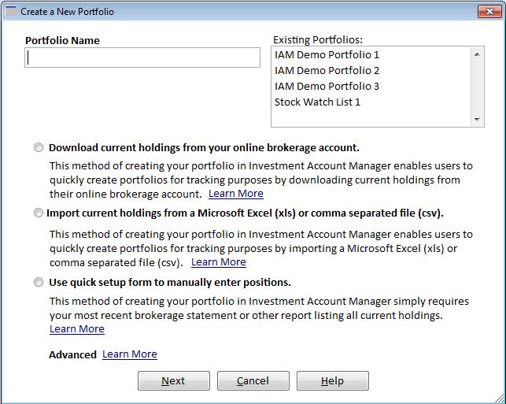The height and width of the screenshot is (404, 506).
Task: Choose import from Excel or csv option
Action: (39, 213)
